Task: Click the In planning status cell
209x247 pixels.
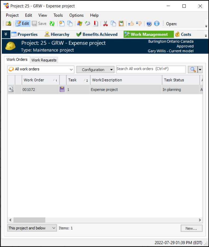Action: click(181, 90)
